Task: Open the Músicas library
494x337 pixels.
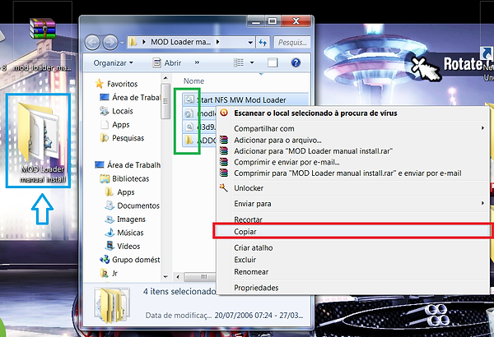Action: [124, 233]
